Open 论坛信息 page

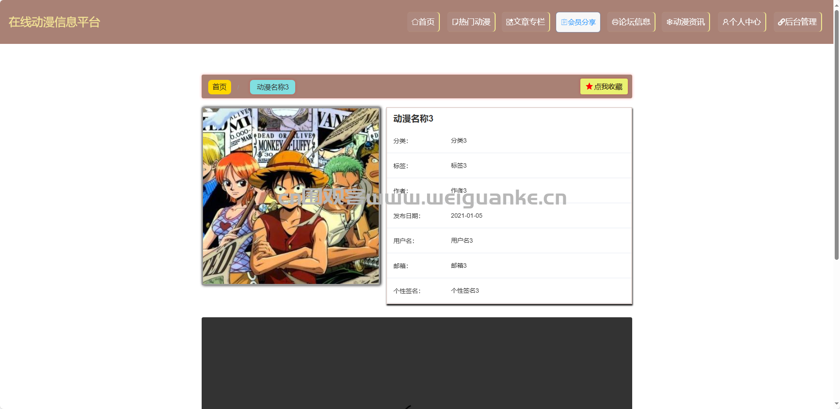pos(631,22)
